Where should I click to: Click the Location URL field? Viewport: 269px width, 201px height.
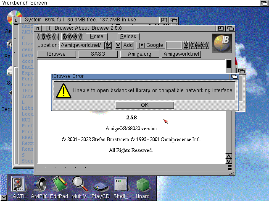82,45
